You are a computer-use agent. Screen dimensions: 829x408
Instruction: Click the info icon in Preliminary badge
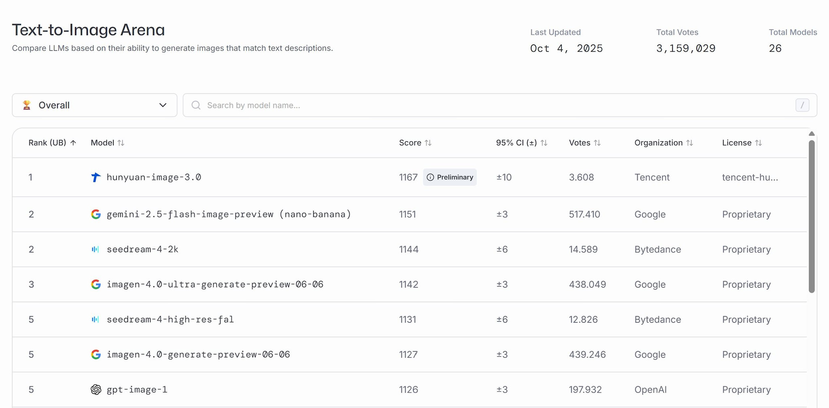click(430, 177)
